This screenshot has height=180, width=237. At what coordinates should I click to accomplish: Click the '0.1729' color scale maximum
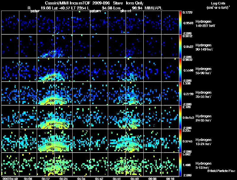(x=188, y=12)
